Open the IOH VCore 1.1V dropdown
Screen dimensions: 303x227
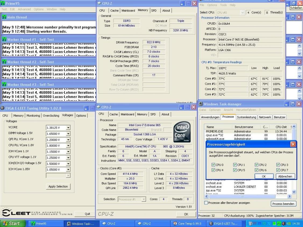point(68,152)
